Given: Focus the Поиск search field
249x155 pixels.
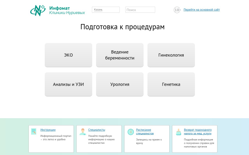Looking at the screenshot, I should pyautogui.click(x=140, y=10).
